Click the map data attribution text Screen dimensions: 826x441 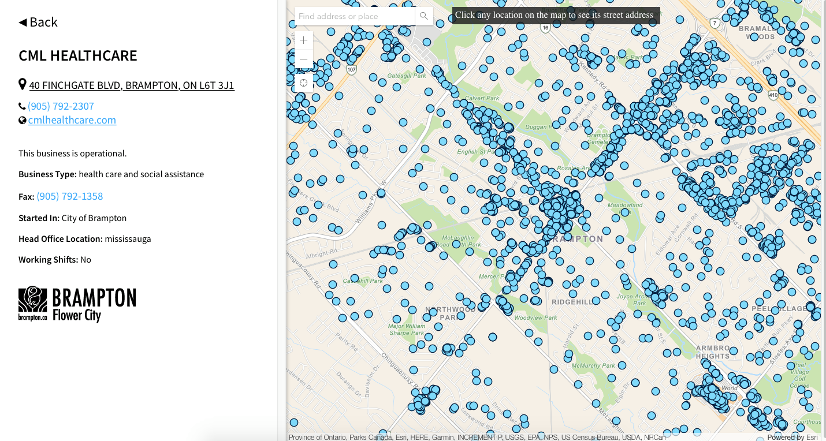pyautogui.click(x=477, y=437)
